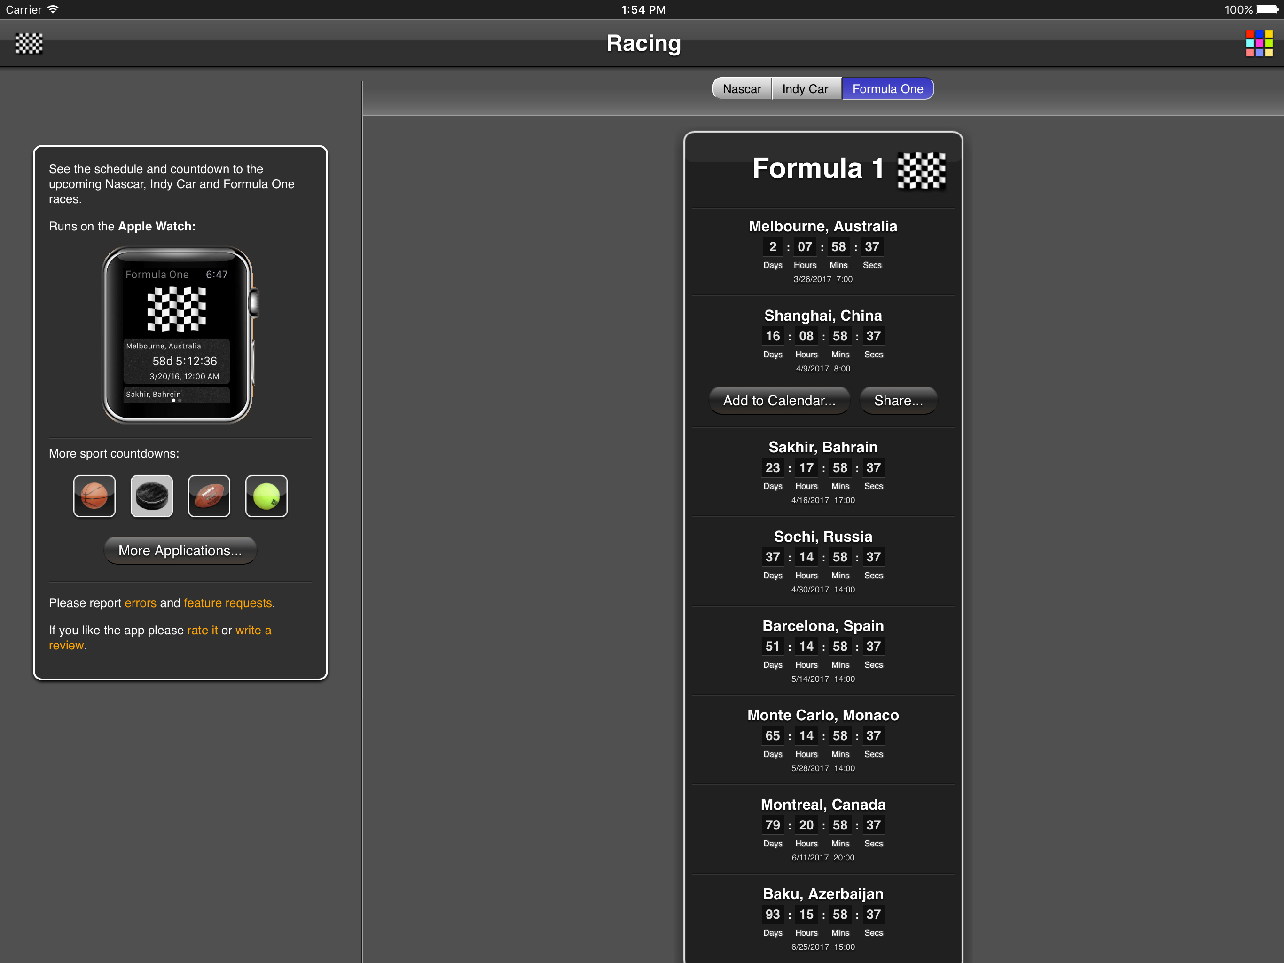
Task: Tap the Wi-Fi indicator in status bar
Action: (53, 9)
